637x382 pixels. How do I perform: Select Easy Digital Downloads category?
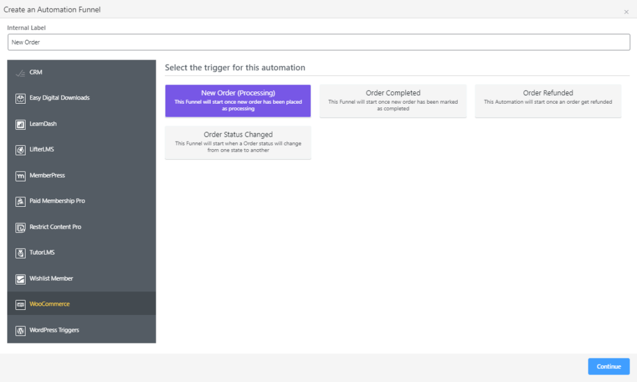tap(59, 98)
